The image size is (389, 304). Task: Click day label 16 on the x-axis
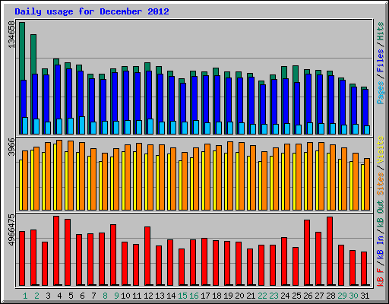(194, 296)
